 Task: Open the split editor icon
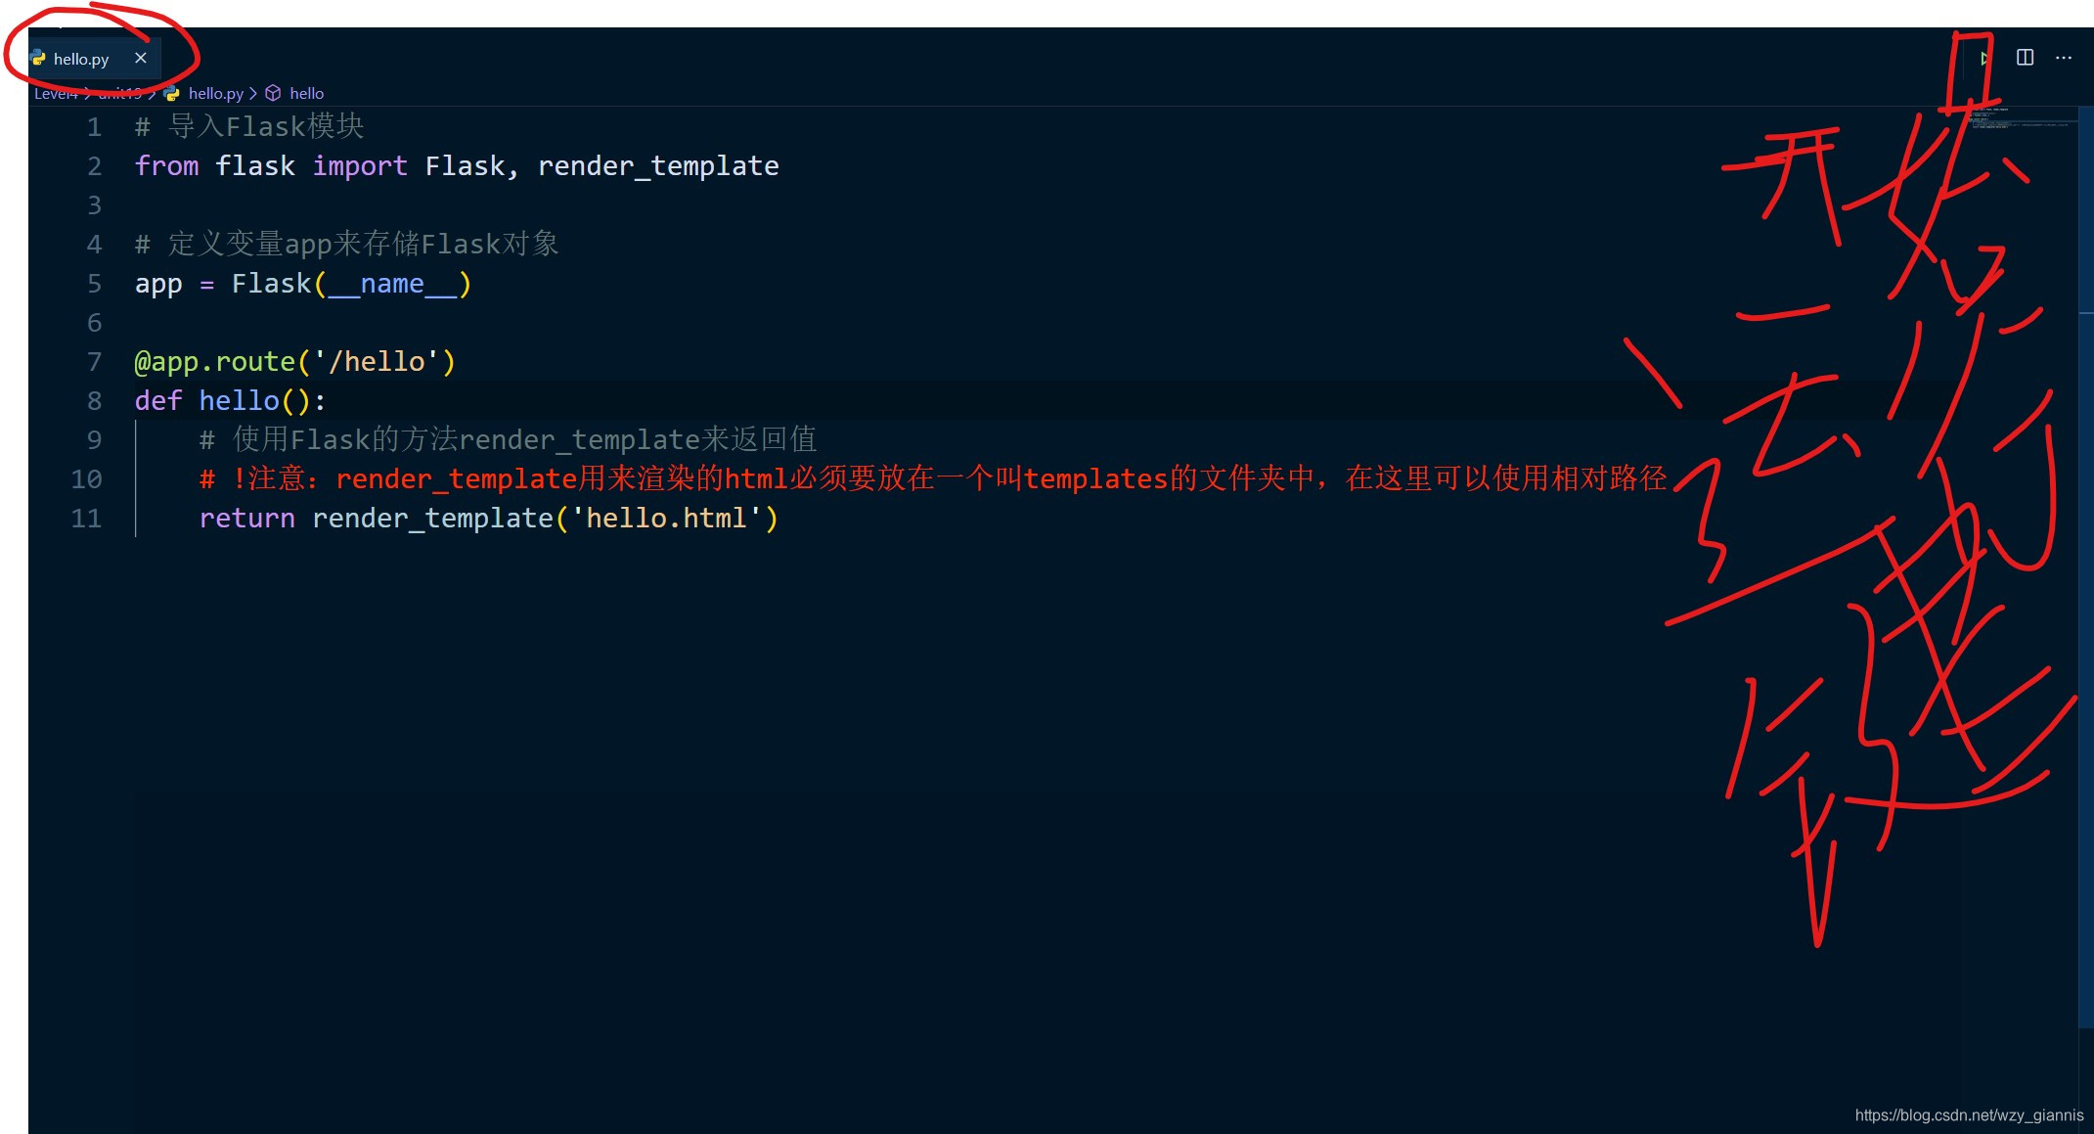point(2025,60)
